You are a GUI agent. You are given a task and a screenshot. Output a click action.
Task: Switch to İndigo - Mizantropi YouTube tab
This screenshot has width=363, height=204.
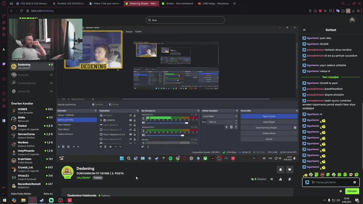click(x=214, y=4)
